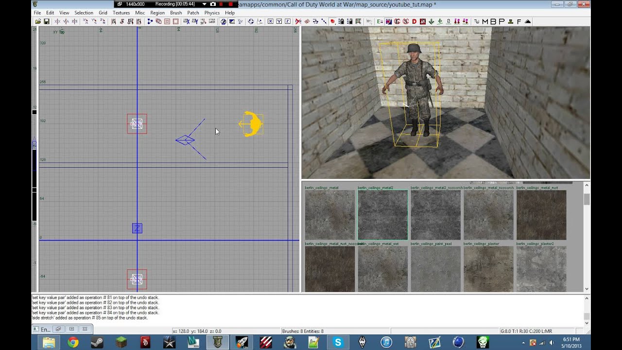622x350 pixels.
Task: Open File Explorer from the taskbar
Action: pyautogui.click(x=49, y=342)
